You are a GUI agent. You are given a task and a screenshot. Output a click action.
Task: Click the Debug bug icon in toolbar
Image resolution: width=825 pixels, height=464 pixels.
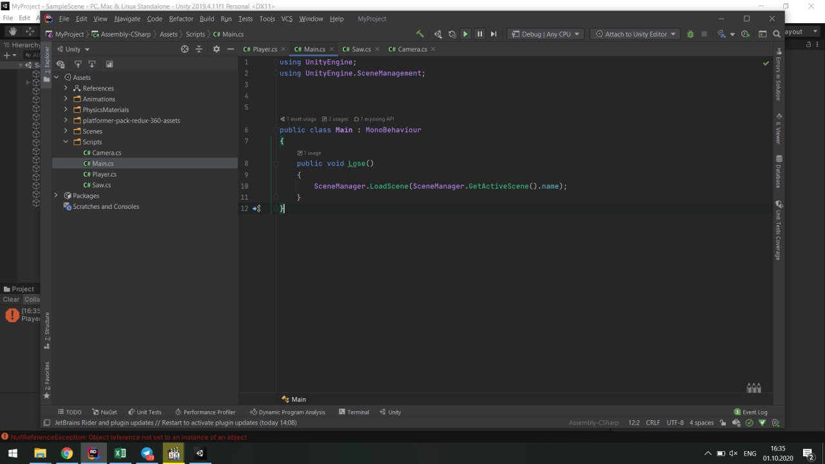pyautogui.click(x=690, y=34)
